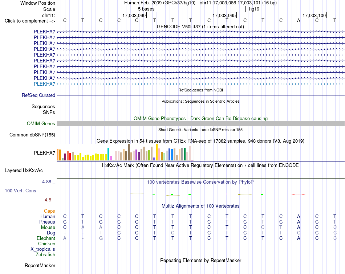The height and width of the screenshot is (274, 345).
Task: Click the Rhesus alignment row label
Action: (47, 222)
